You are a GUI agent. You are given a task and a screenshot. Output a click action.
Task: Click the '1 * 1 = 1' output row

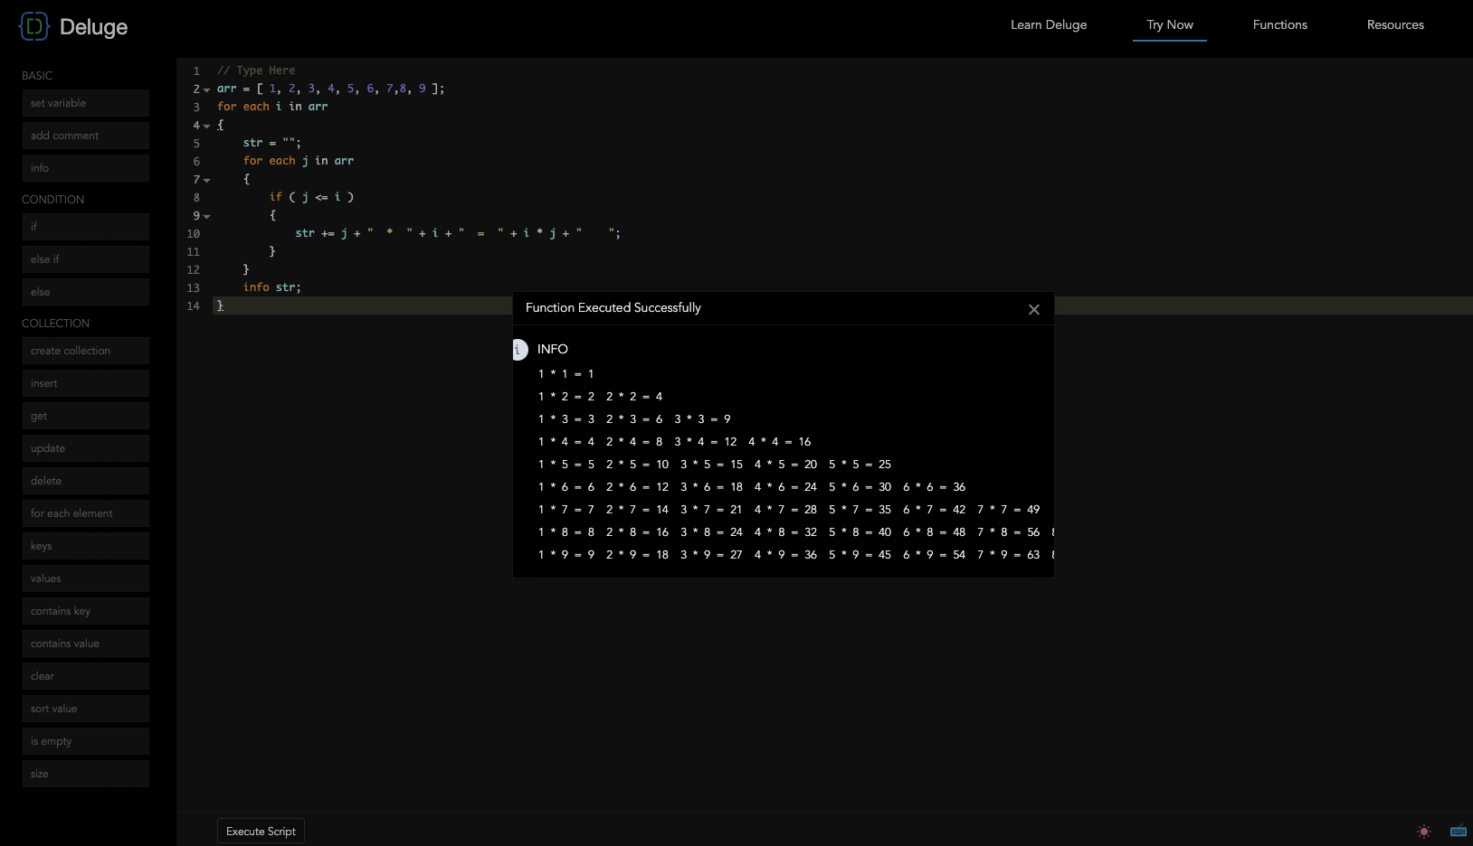[566, 374]
